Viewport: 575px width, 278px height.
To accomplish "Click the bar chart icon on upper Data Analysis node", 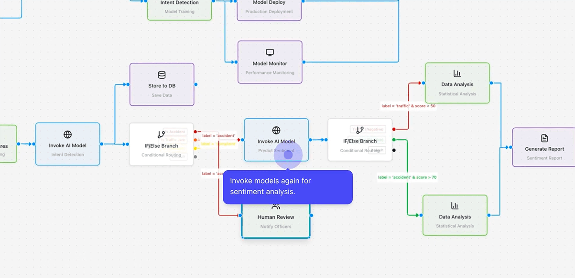I will [x=456, y=73].
